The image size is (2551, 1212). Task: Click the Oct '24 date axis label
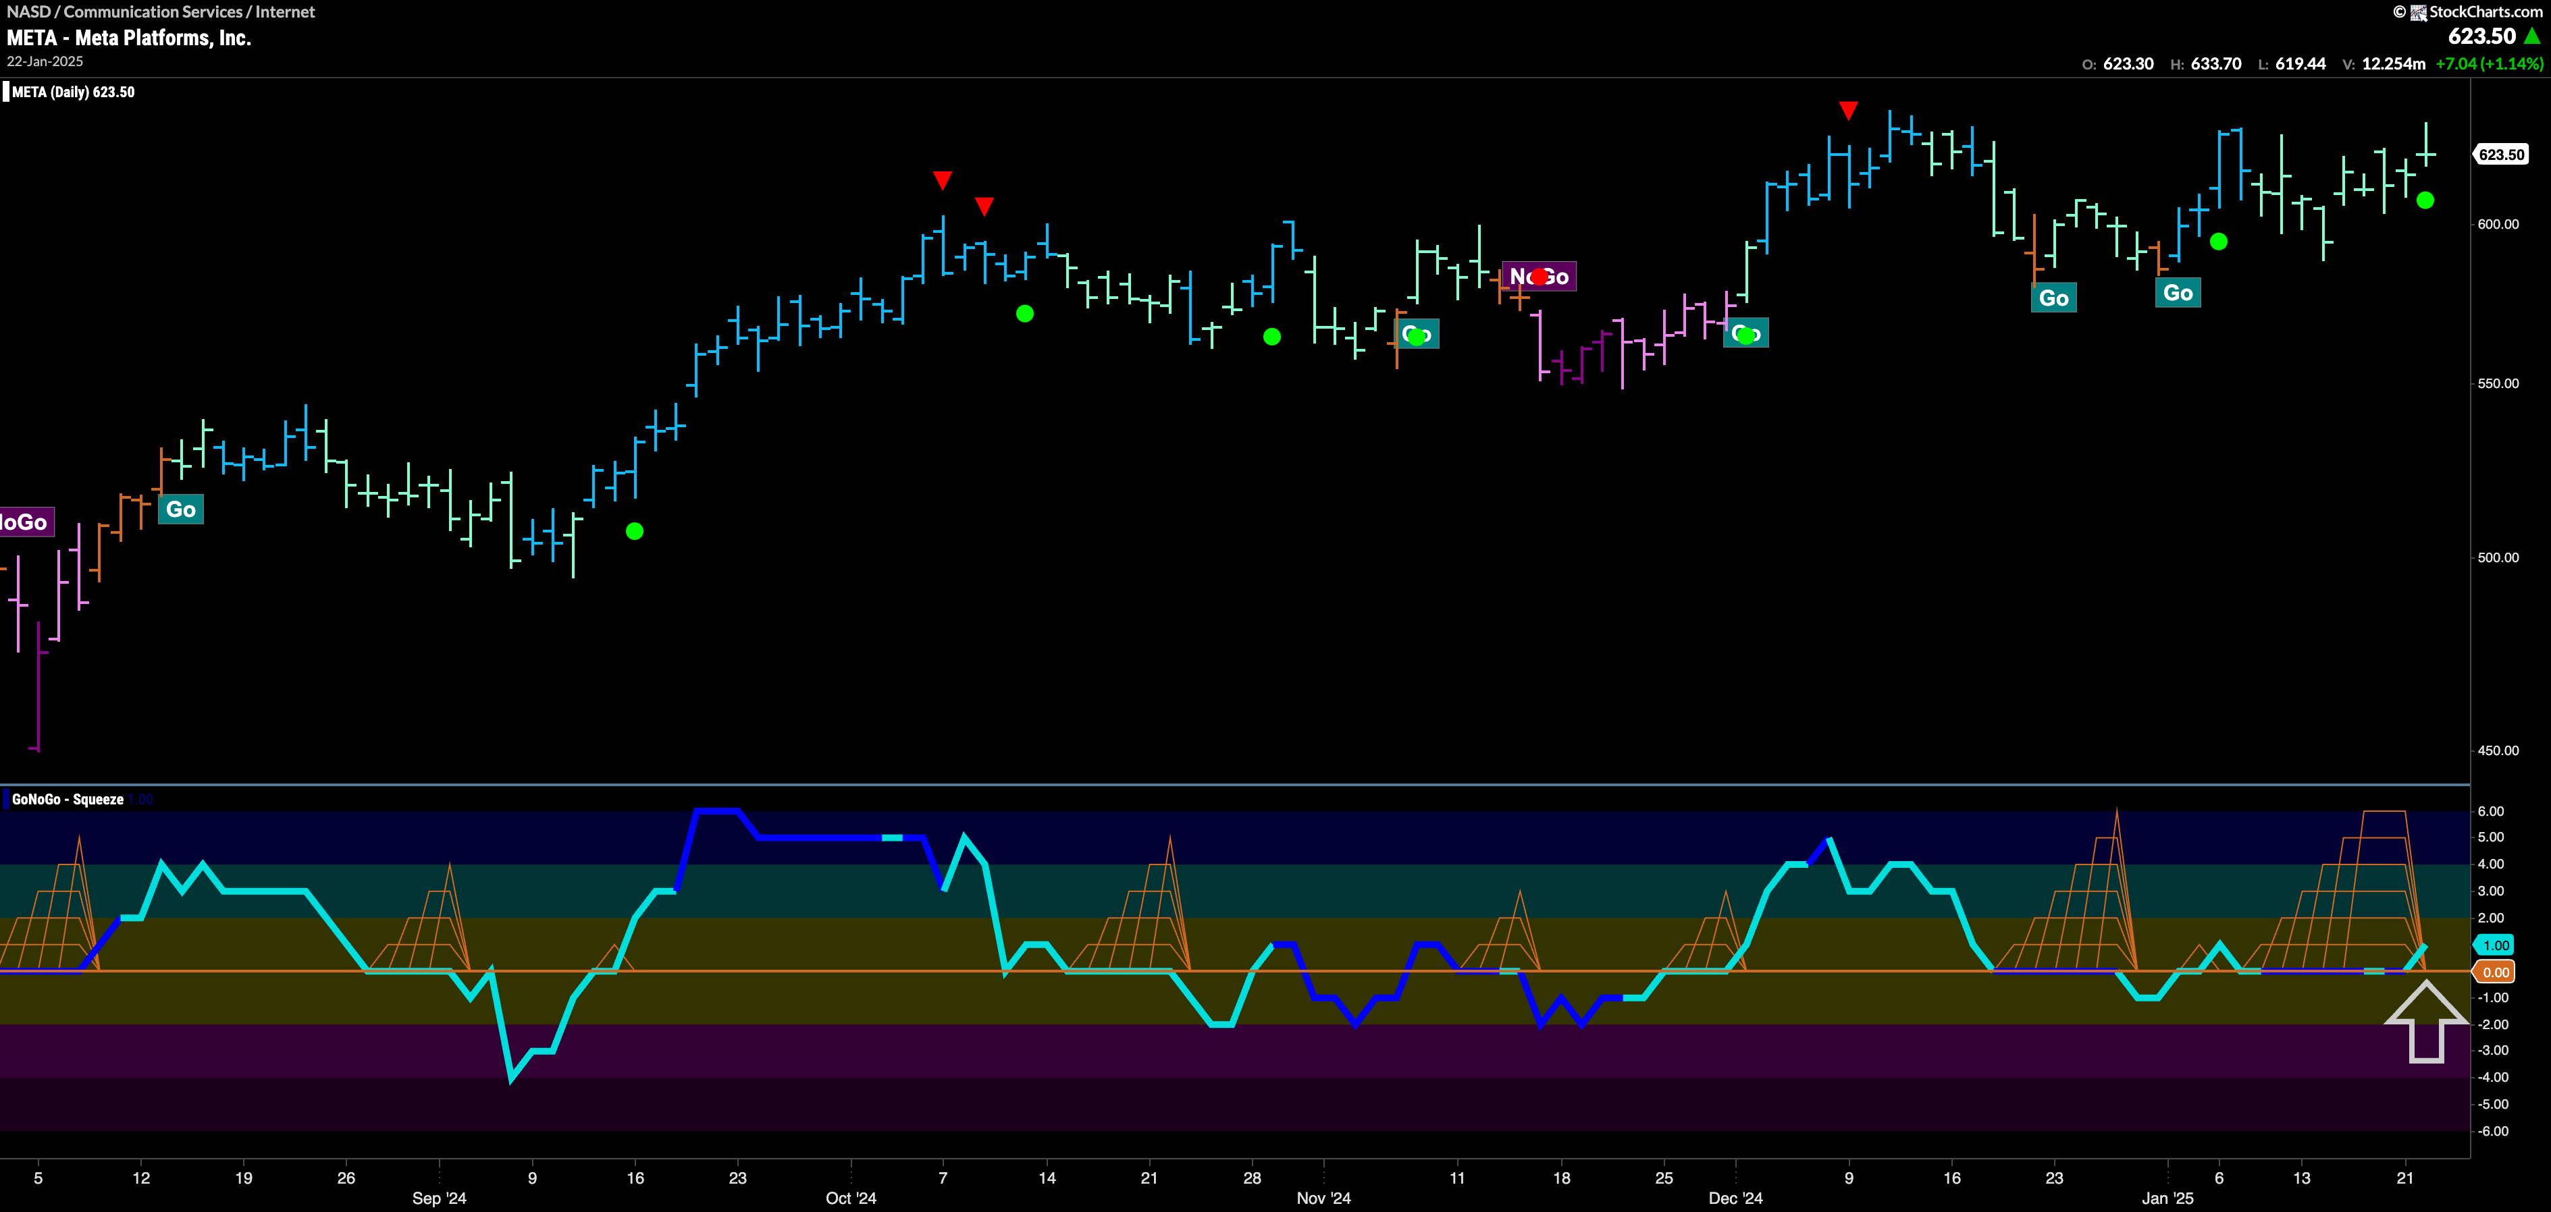point(851,1198)
